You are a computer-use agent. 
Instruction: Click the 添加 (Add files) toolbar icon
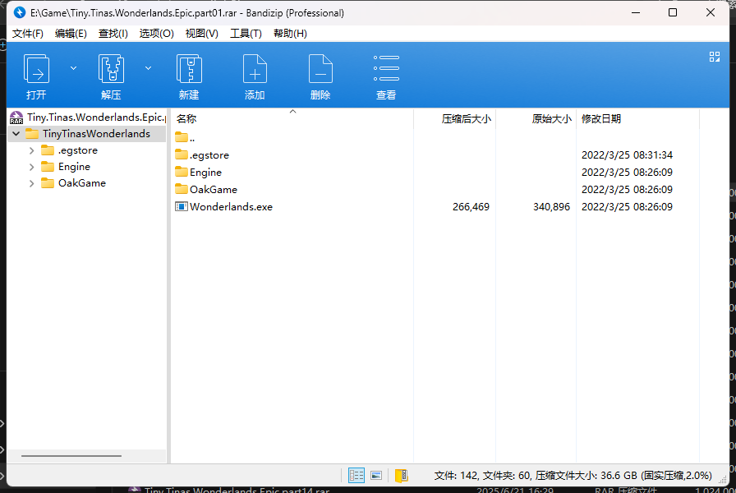[255, 70]
